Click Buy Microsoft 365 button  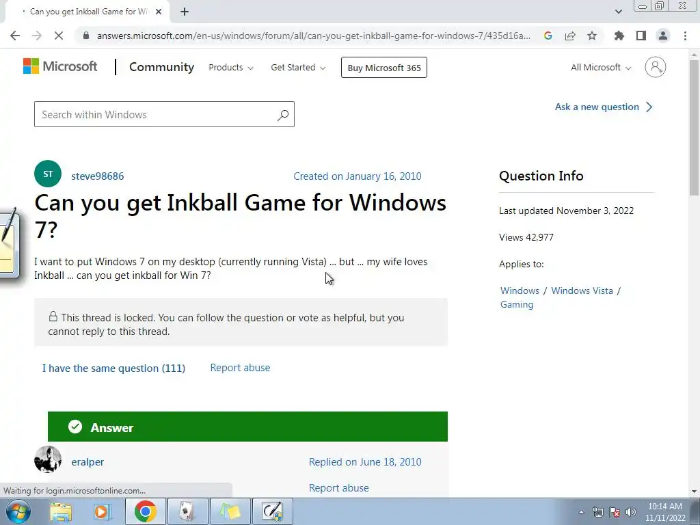click(x=384, y=68)
